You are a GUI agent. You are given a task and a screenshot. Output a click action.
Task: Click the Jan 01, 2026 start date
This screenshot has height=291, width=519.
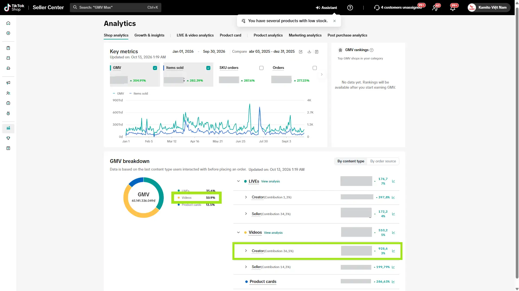[x=183, y=52]
